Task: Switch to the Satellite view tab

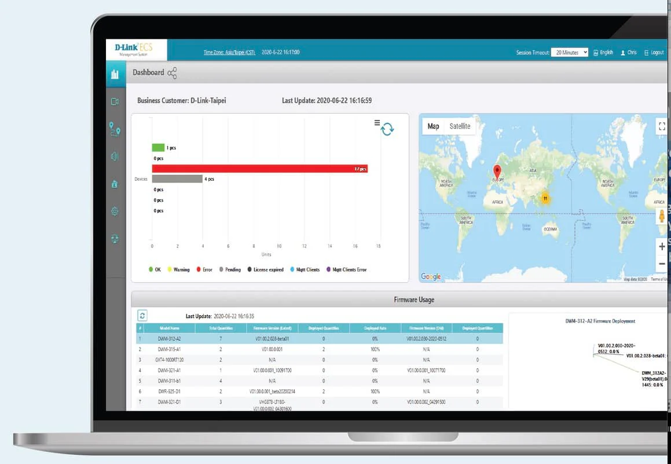Action: click(x=460, y=126)
